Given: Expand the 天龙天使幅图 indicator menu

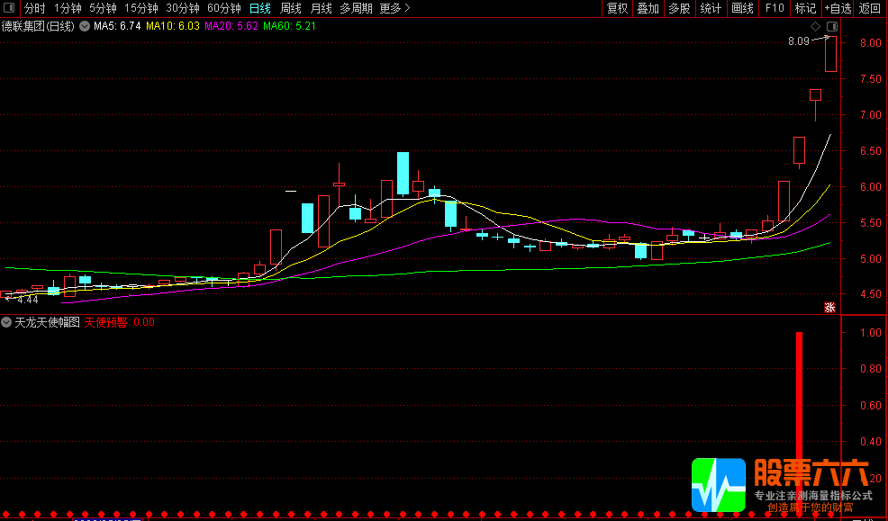Looking at the screenshot, I should click(x=7, y=322).
